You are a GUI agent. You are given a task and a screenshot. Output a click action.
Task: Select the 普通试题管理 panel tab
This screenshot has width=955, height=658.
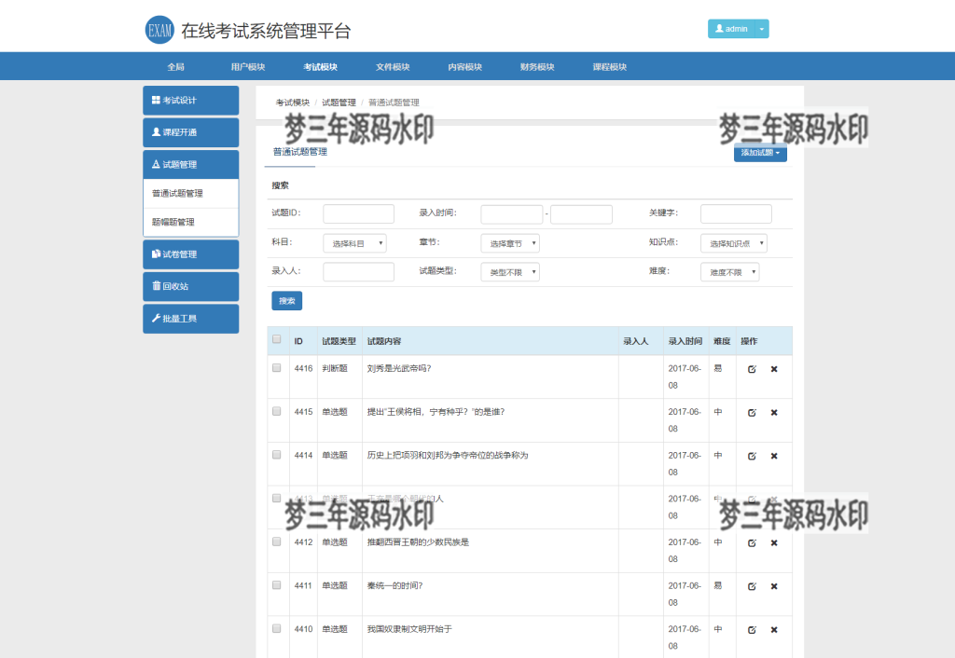click(x=299, y=152)
